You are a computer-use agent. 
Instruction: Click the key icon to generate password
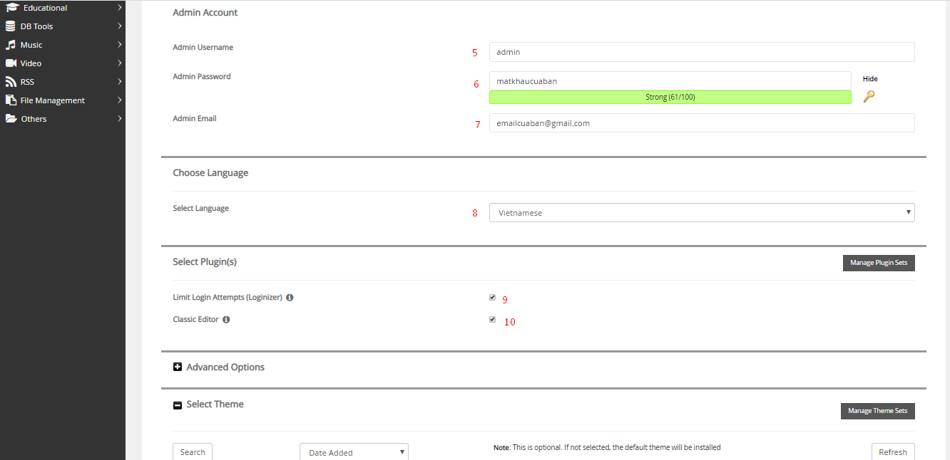(869, 97)
